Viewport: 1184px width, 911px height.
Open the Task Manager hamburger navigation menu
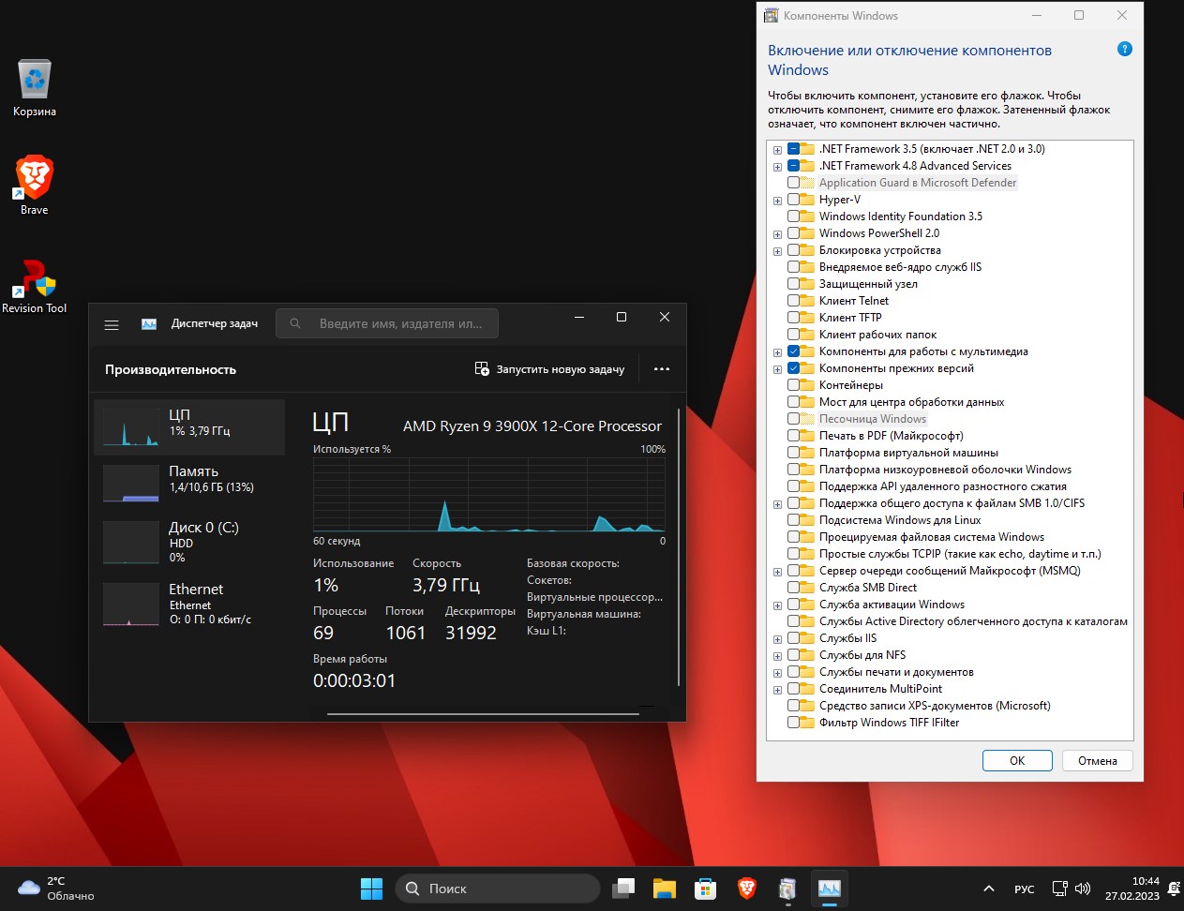[x=112, y=324]
